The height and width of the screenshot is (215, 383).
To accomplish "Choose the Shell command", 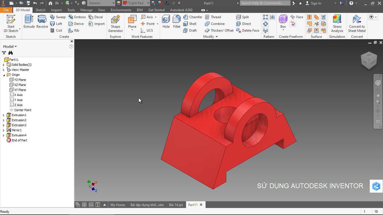I will [x=190, y=24].
